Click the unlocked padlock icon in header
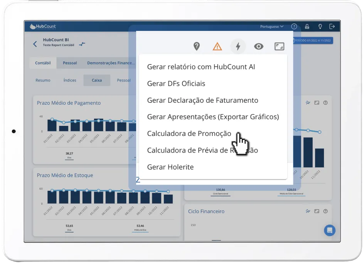This screenshot has height=263, width=364. pos(307,27)
